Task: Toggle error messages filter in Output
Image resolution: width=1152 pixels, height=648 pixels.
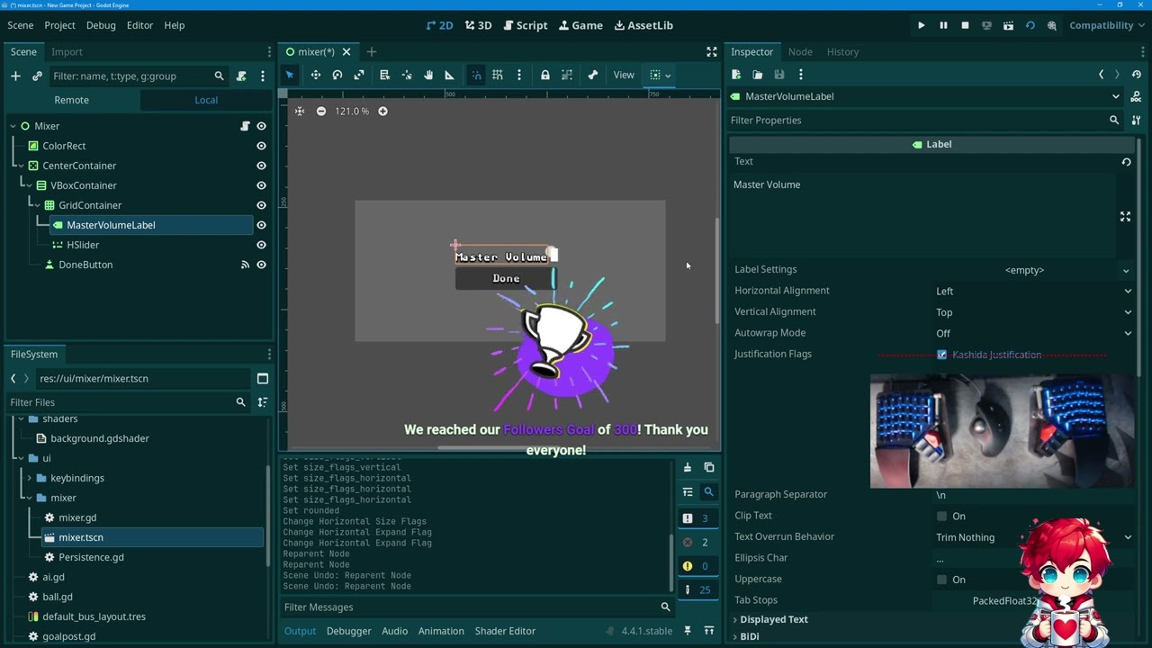Action: pos(697,542)
